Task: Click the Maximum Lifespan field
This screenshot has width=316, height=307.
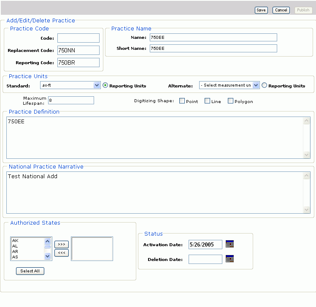Action: 71,101
